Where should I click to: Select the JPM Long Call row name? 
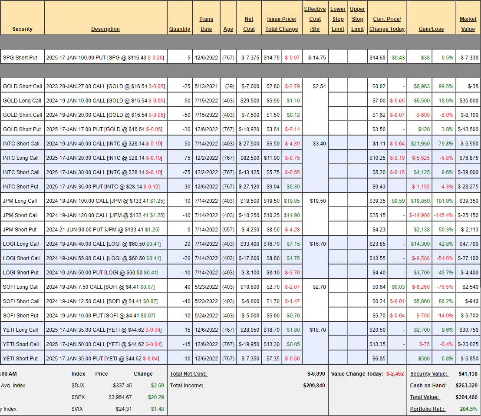[20, 201]
